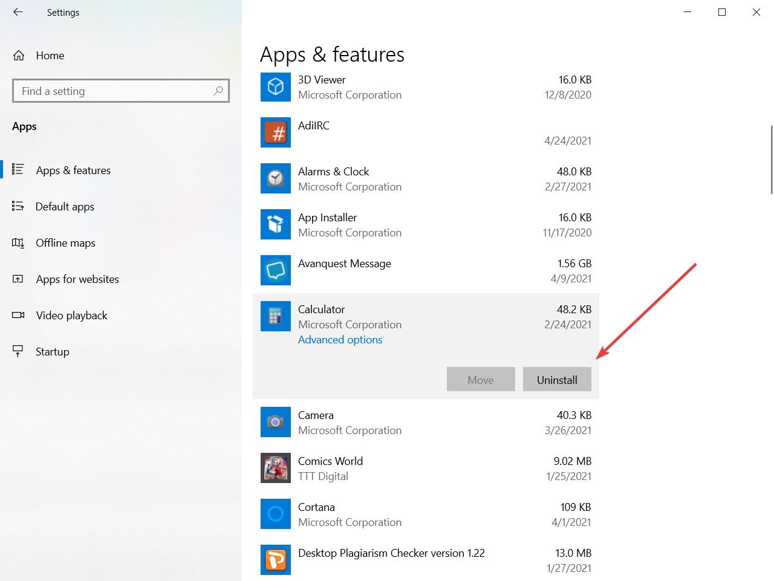Image resolution: width=774 pixels, height=581 pixels.
Task: Click the Startup icon
Action: (x=18, y=351)
